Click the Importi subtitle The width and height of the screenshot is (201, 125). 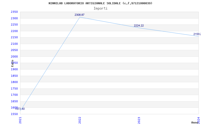(100, 8)
